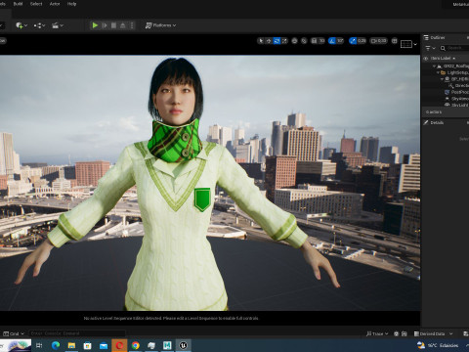Choose the highlighted rotate tool in viewport
469x352 pixels.
(277, 41)
